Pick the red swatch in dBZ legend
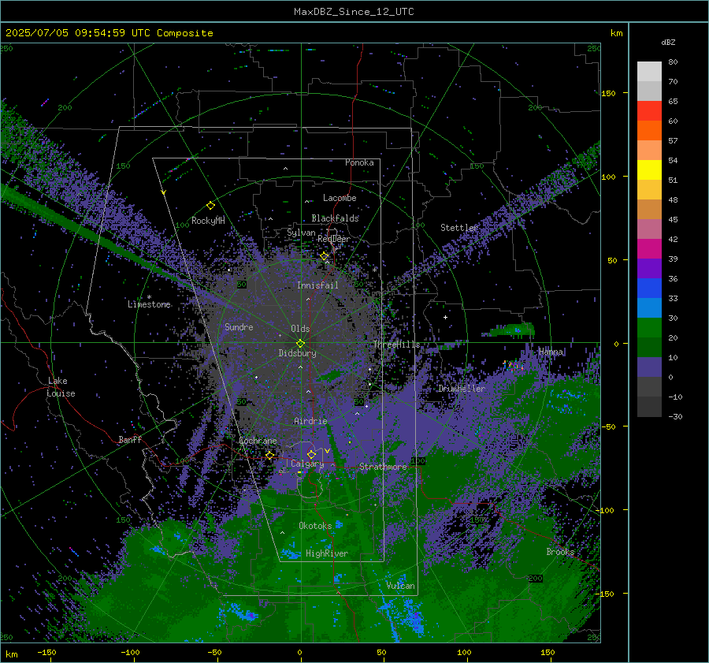Screen dimensions: 709x663 click(x=649, y=110)
